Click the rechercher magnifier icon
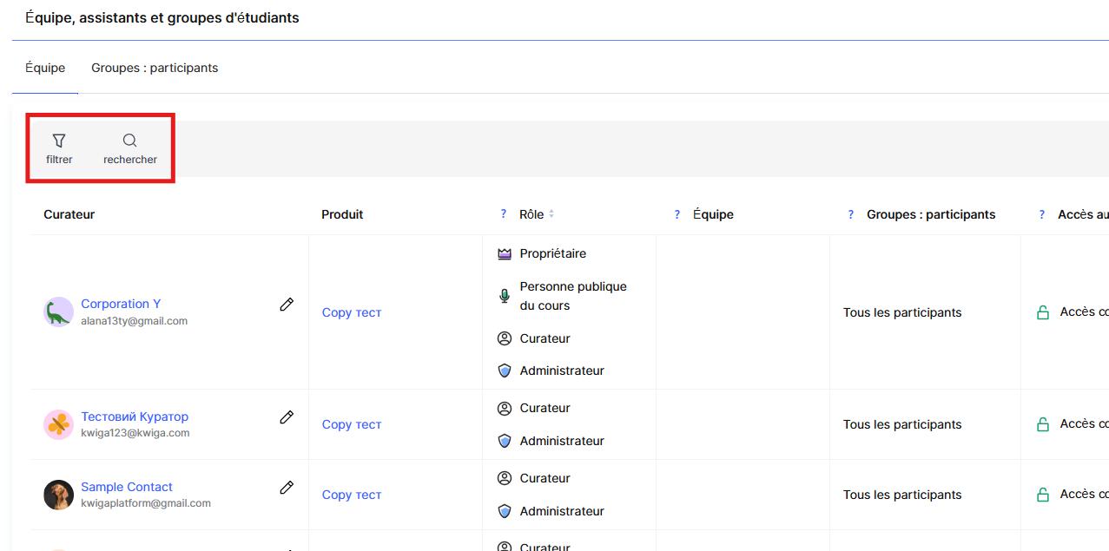 click(129, 141)
